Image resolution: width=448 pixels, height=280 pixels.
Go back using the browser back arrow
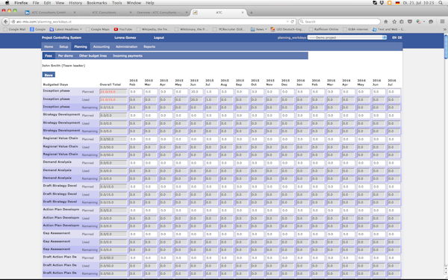click(x=6, y=22)
